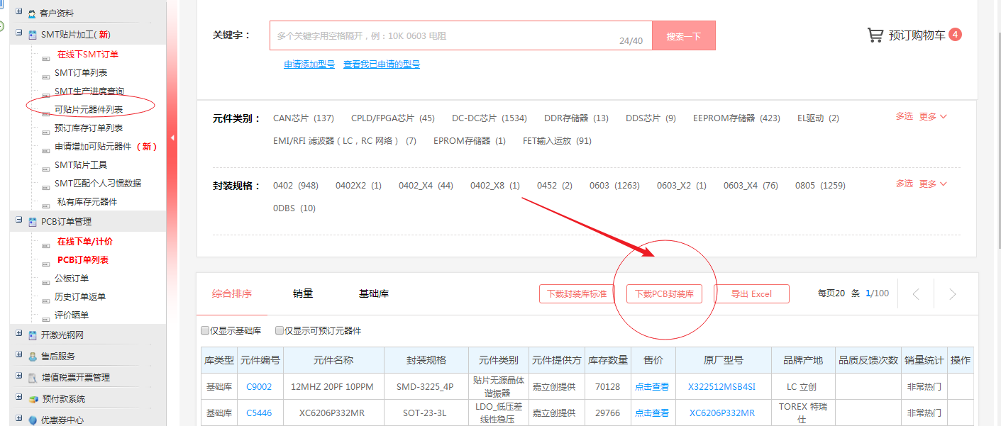Click the 增值税票开票管理 invoice icon
1001x426 pixels.
33,378
